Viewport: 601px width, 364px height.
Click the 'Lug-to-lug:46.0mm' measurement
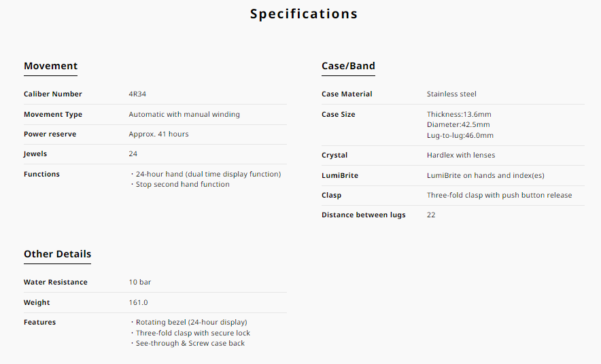click(460, 136)
